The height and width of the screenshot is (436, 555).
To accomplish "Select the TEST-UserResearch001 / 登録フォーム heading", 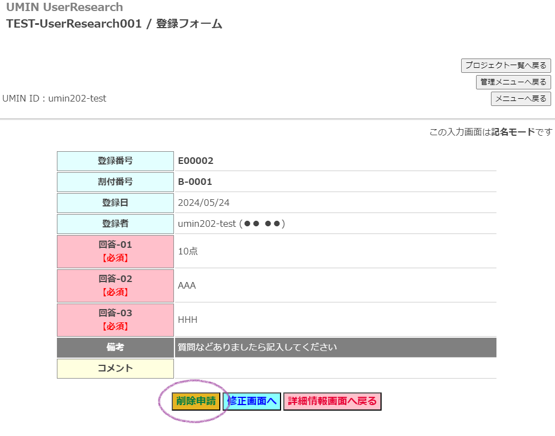I will (x=114, y=24).
